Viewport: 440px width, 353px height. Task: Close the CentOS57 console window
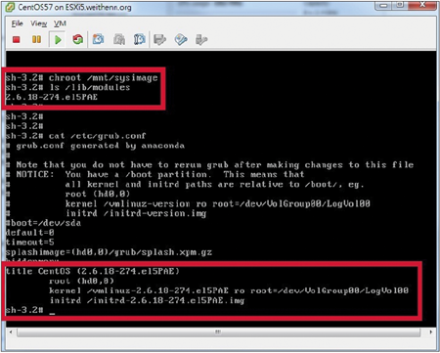pyautogui.click(x=422, y=5)
